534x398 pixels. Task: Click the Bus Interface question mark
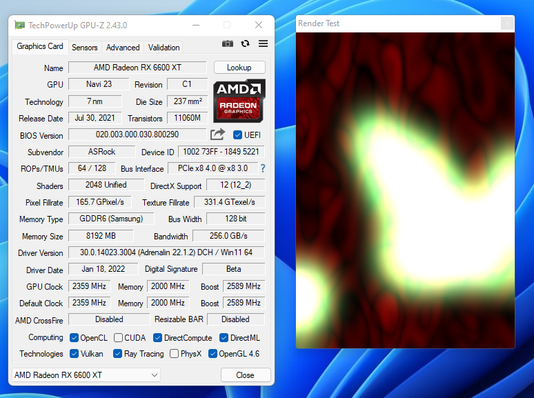[x=263, y=168]
